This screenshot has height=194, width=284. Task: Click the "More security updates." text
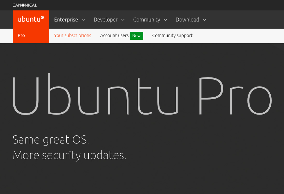[x=69, y=155]
